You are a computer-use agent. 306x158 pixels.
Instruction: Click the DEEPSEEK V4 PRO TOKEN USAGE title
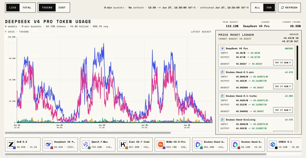tap(48, 22)
